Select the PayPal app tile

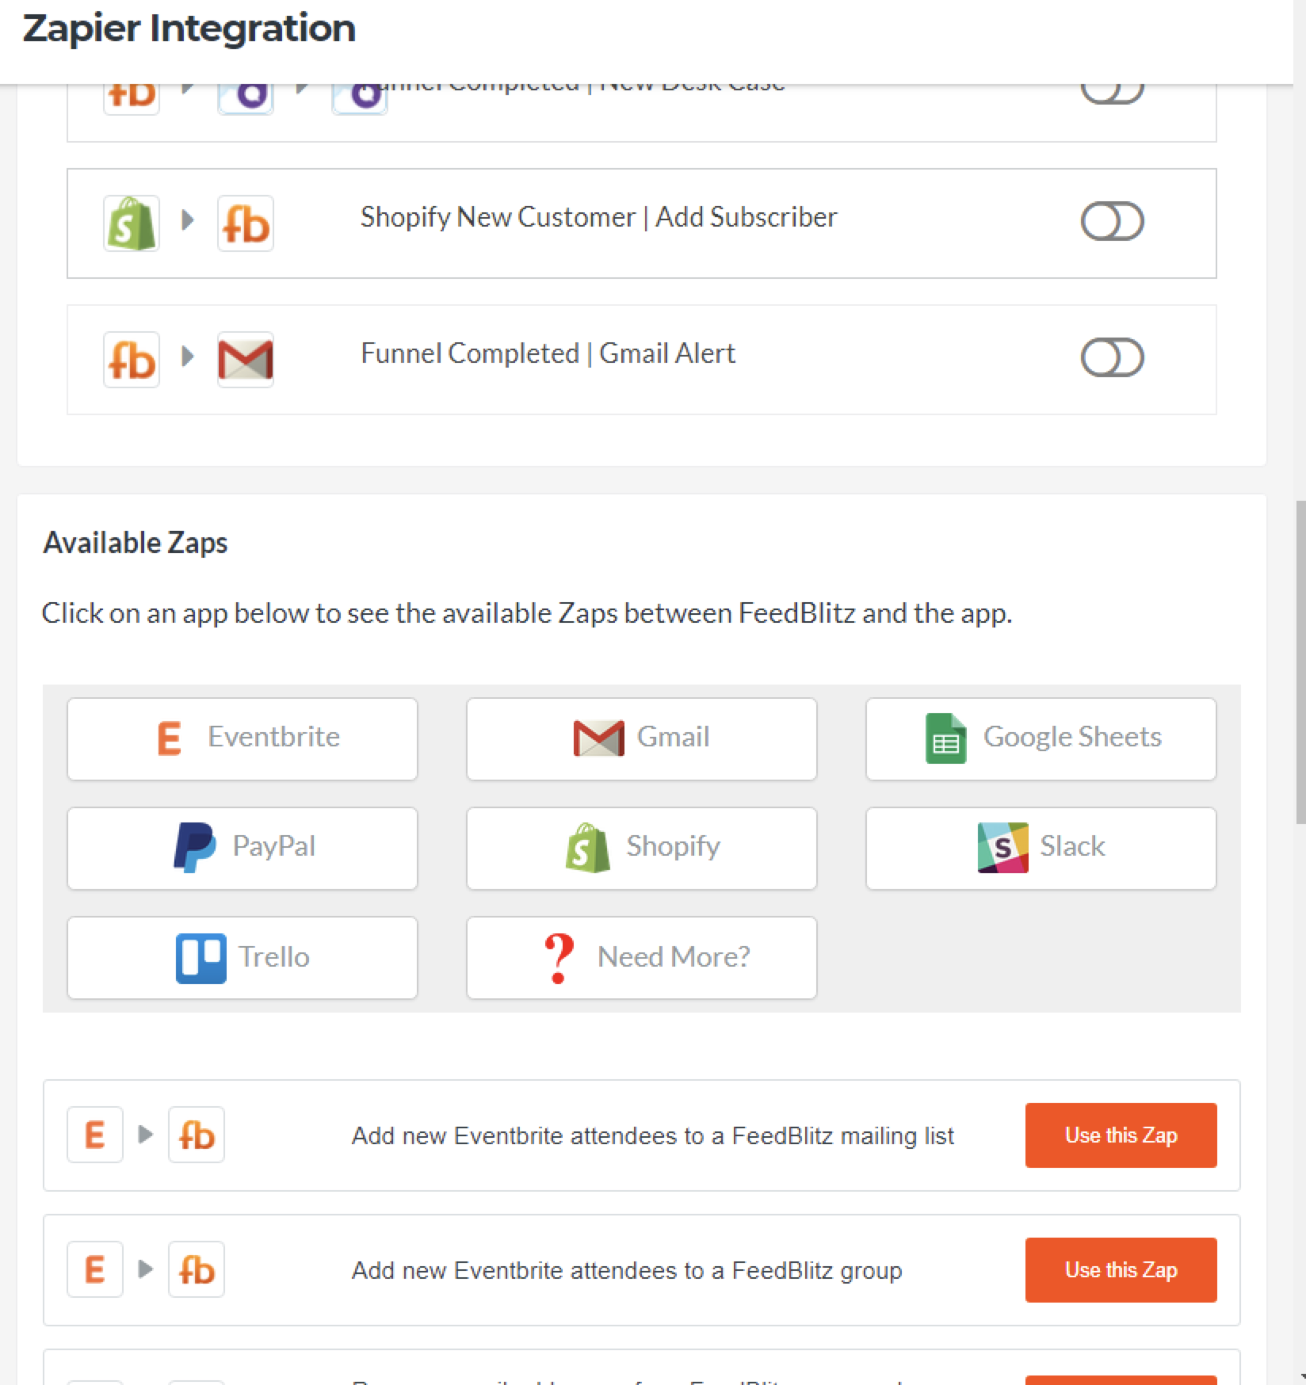242,848
